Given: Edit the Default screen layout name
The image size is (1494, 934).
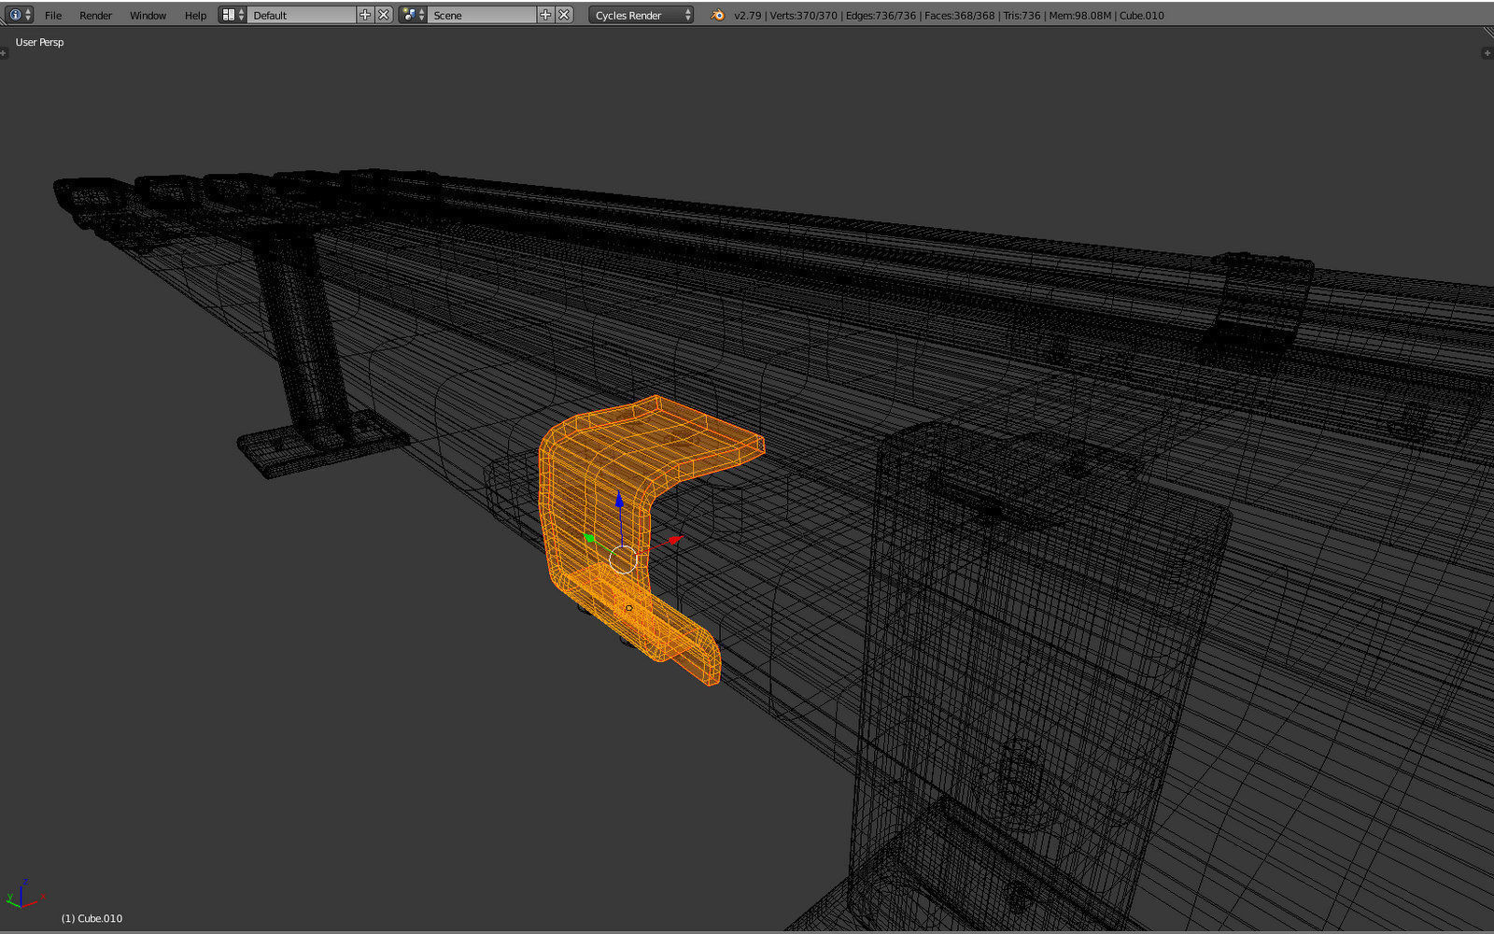Looking at the screenshot, I should [302, 15].
